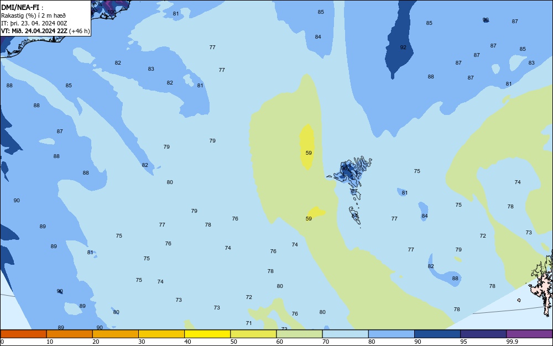The image size is (553, 346).
Task: Click the '0' legend tick label
Action: [x=2, y=342]
